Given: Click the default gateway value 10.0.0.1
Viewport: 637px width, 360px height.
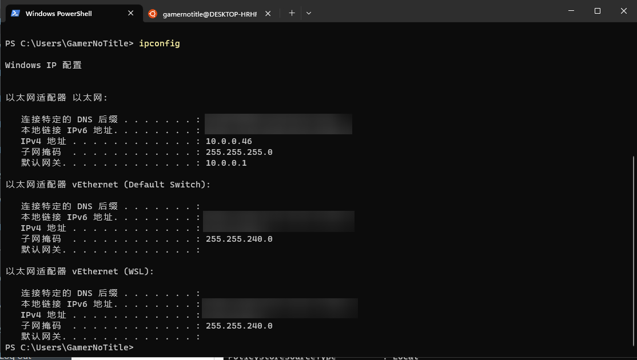Looking at the screenshot, I should tap(226, 163).
